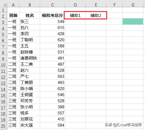Click the 辅助1 header cell

(75, 16)
